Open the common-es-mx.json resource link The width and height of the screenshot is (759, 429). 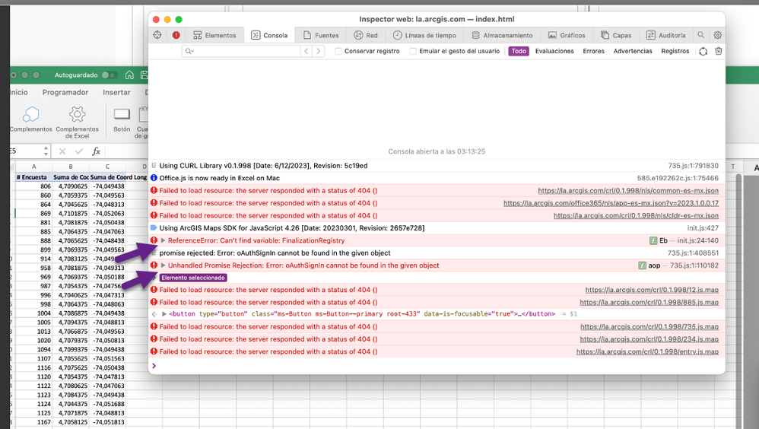pos(628,191)
